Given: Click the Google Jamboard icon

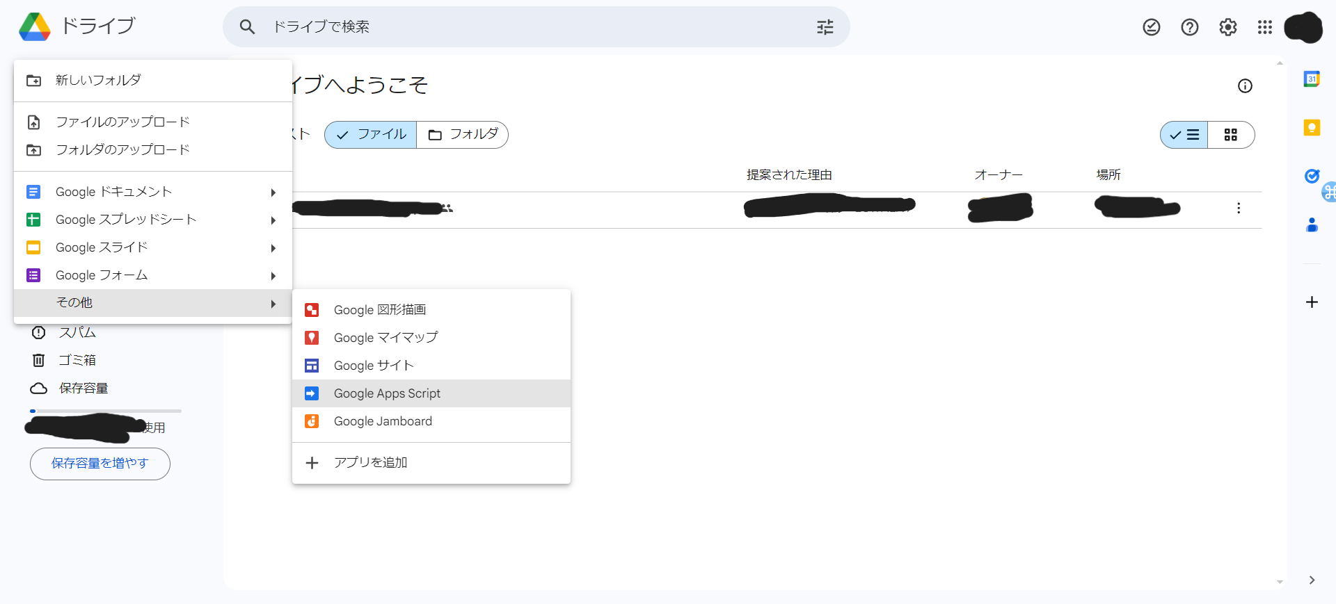Looking at the screenshot, I should tap(312, 421).
